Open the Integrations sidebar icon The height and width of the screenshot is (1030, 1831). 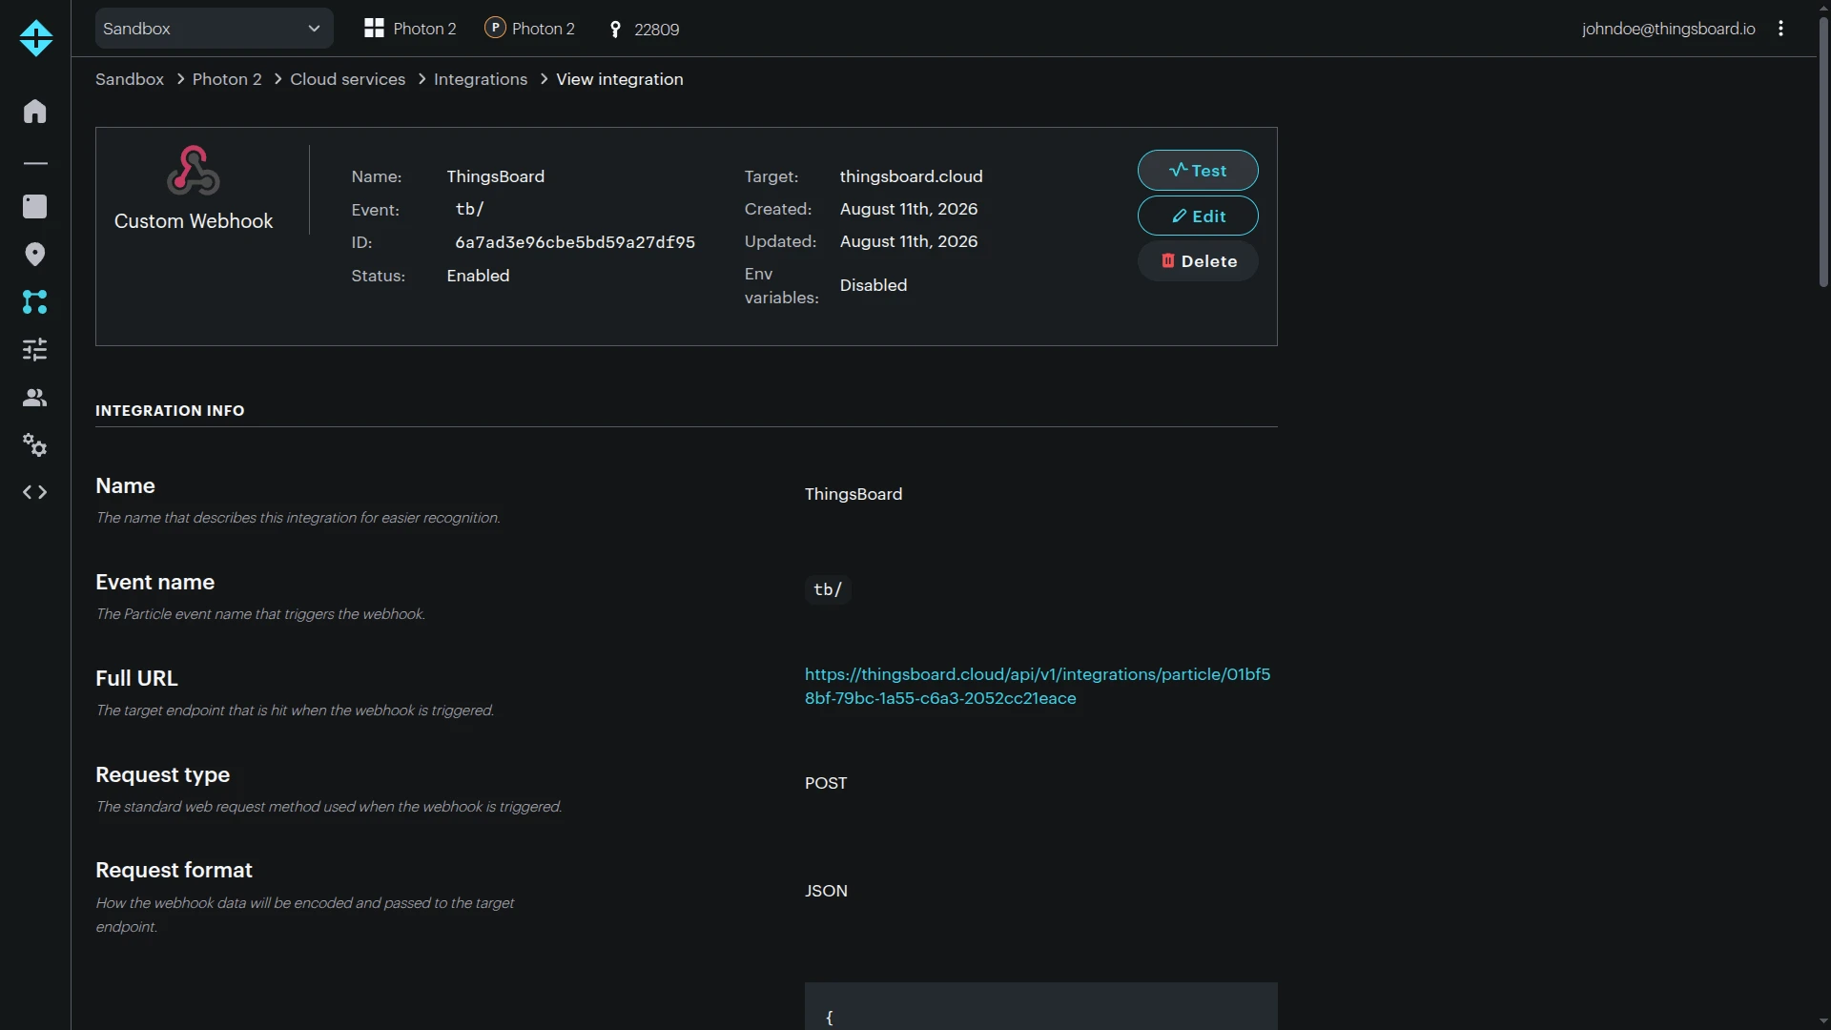coord(35,301)
